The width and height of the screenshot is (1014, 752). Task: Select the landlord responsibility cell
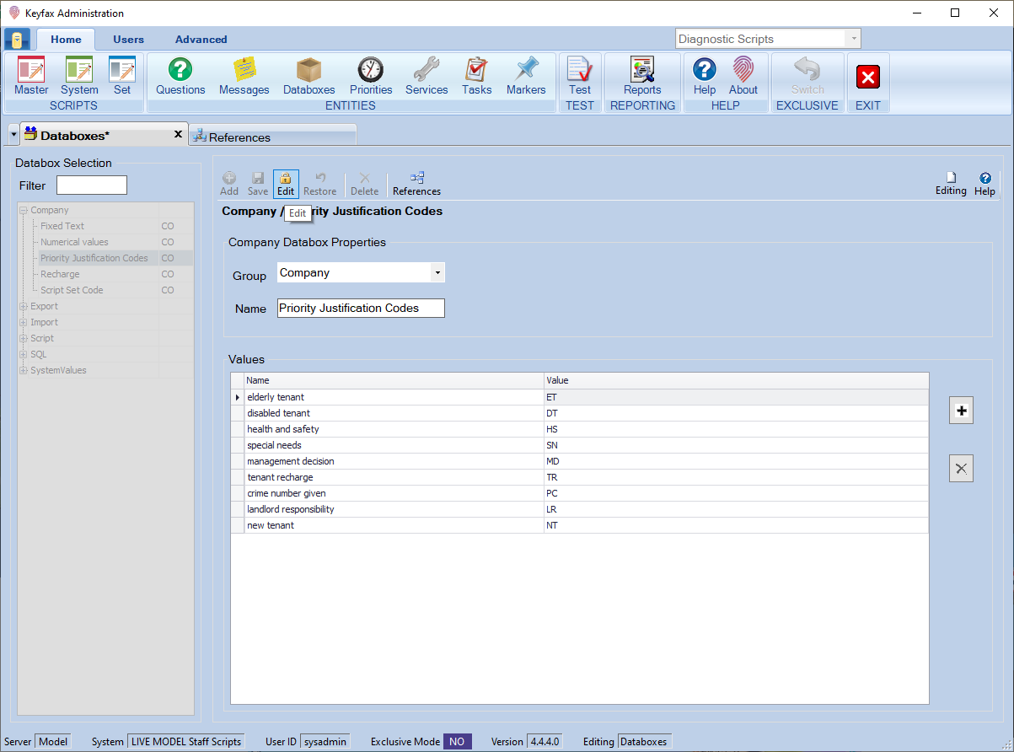394,509
